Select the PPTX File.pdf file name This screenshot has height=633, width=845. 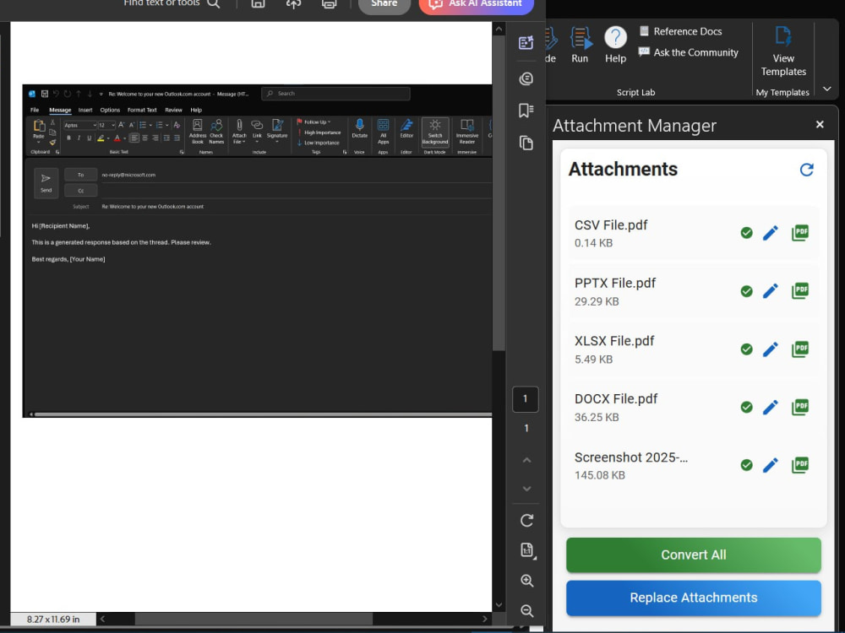click(615, 283)
